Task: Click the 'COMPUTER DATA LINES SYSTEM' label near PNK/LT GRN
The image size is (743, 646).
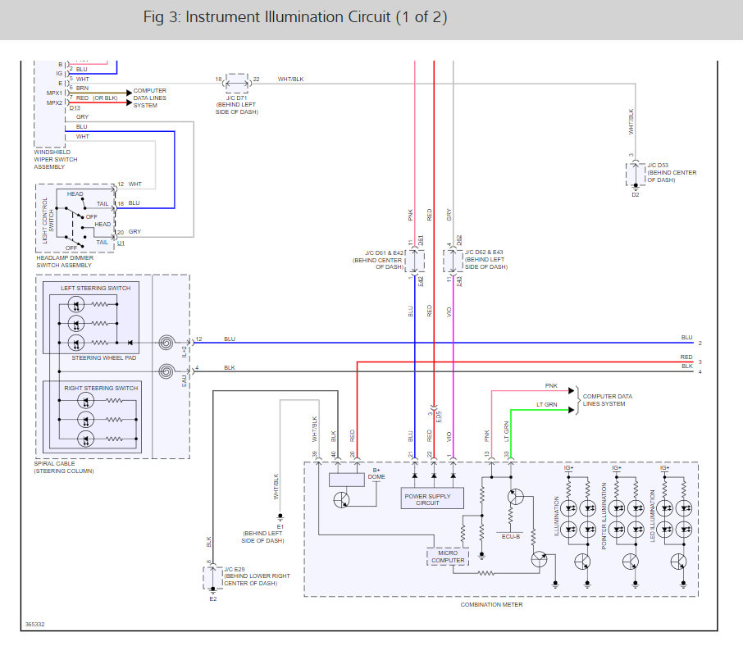Action: point(607,400)
